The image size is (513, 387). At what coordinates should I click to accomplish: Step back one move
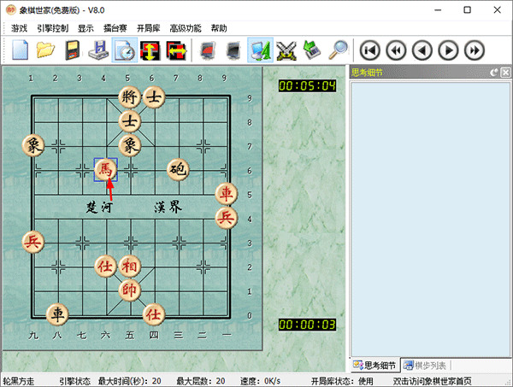click(x=422, y=50)
